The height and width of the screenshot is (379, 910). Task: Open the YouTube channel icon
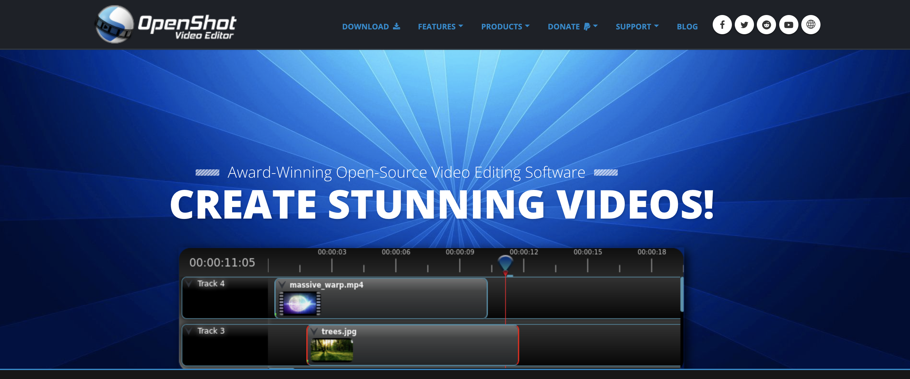coord(788,24)
